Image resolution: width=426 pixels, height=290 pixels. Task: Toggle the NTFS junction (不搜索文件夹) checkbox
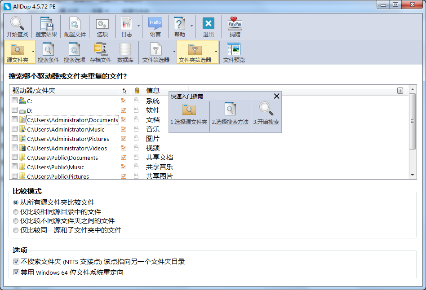(x=16, y=262)
